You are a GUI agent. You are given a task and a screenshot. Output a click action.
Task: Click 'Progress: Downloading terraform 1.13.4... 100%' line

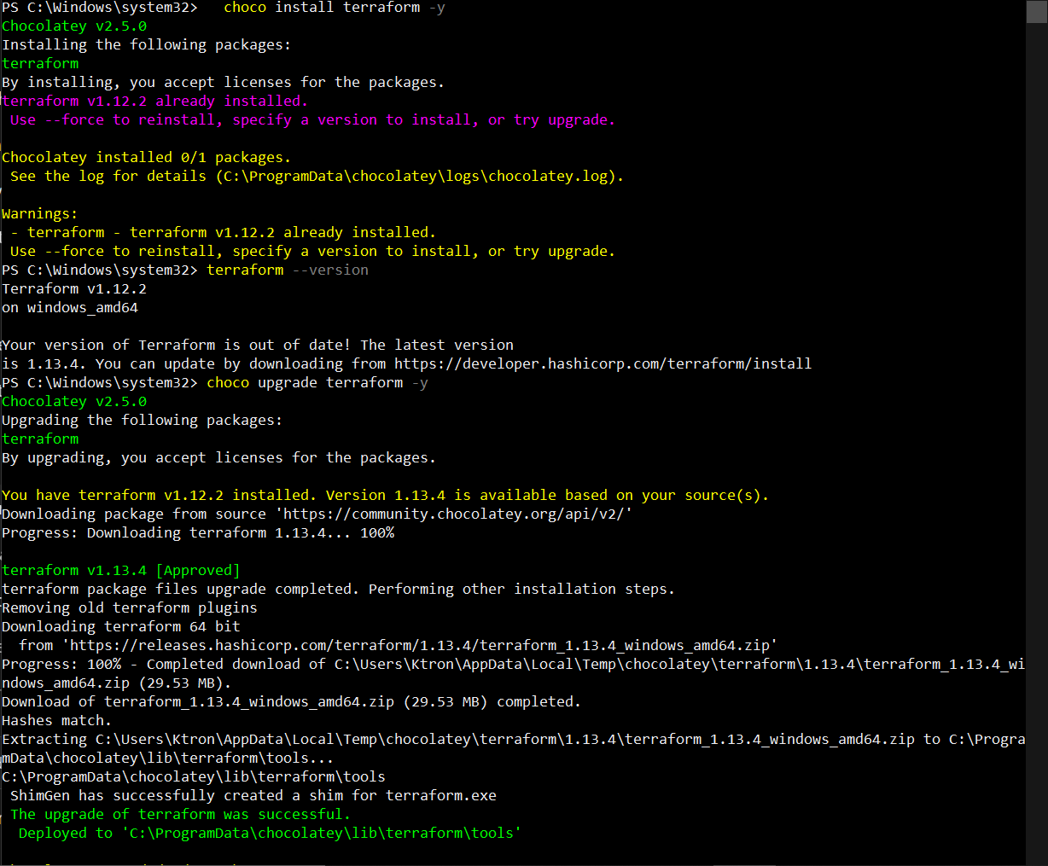pyautogui.click(x=198, y=532)
